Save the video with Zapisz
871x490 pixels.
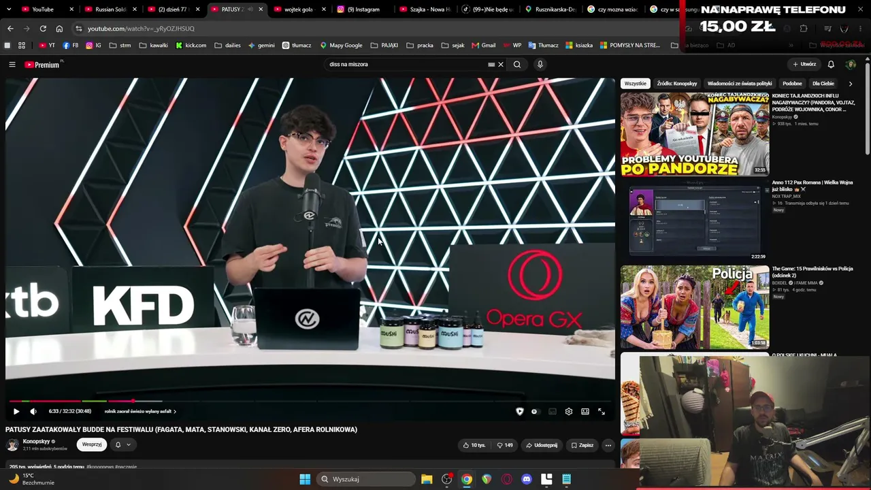pyautogui.click(x=582, y=445)
